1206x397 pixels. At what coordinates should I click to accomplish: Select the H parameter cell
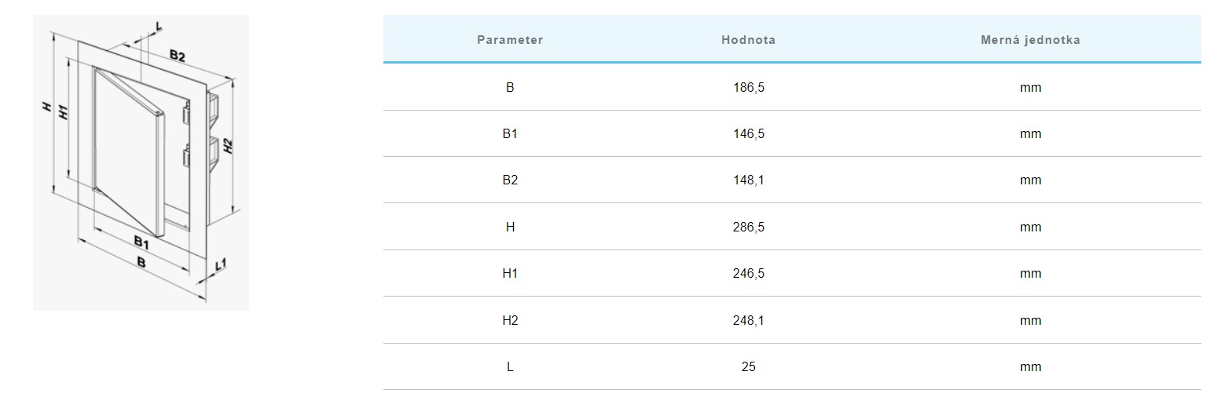(510, 228)
